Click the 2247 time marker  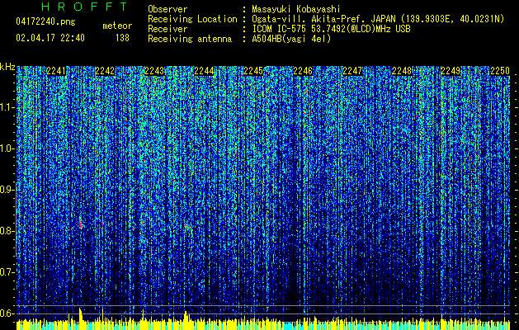tap(352, 71)
